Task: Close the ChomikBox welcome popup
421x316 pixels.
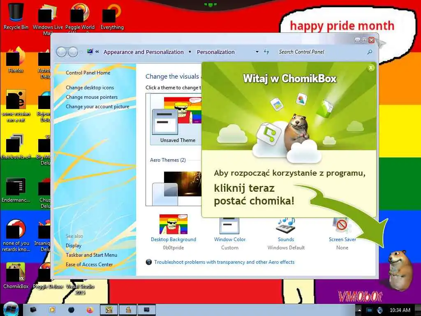Action: click(371, 68)
